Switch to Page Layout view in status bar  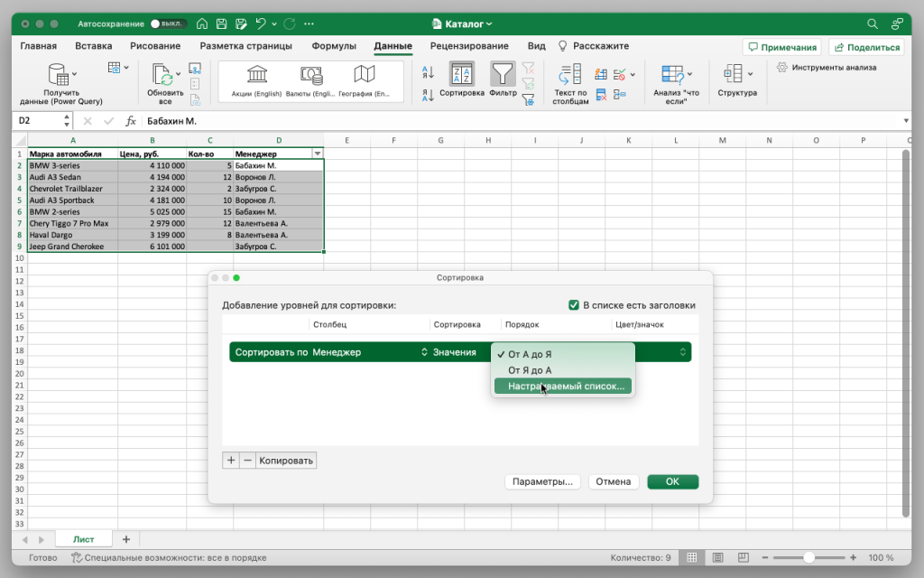click(717, 557)
